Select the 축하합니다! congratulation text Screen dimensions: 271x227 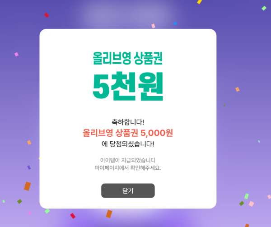coord(128,122)
